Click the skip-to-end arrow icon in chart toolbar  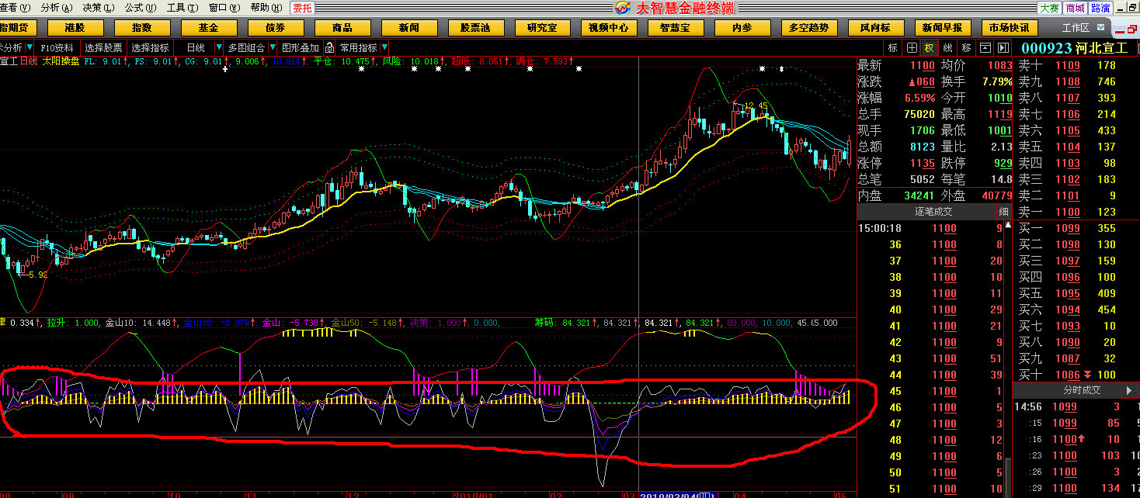1003,47
